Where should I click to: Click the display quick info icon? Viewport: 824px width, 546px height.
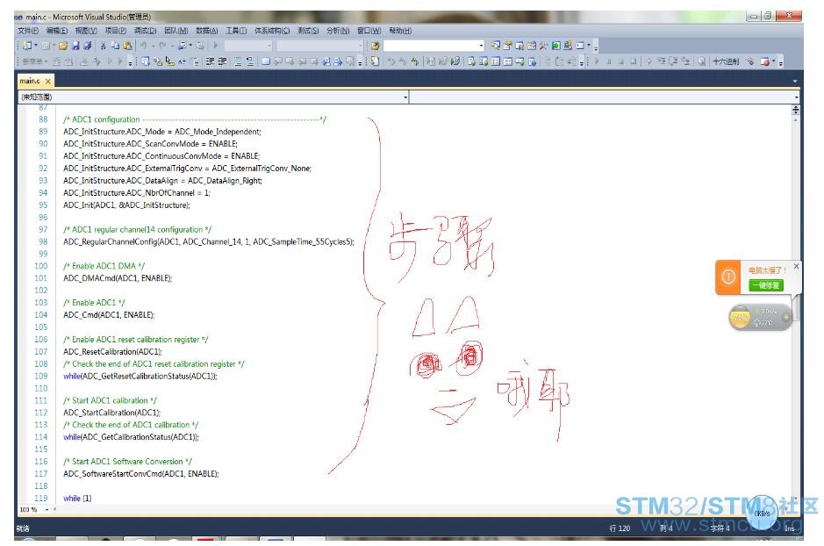click(169, 61)
